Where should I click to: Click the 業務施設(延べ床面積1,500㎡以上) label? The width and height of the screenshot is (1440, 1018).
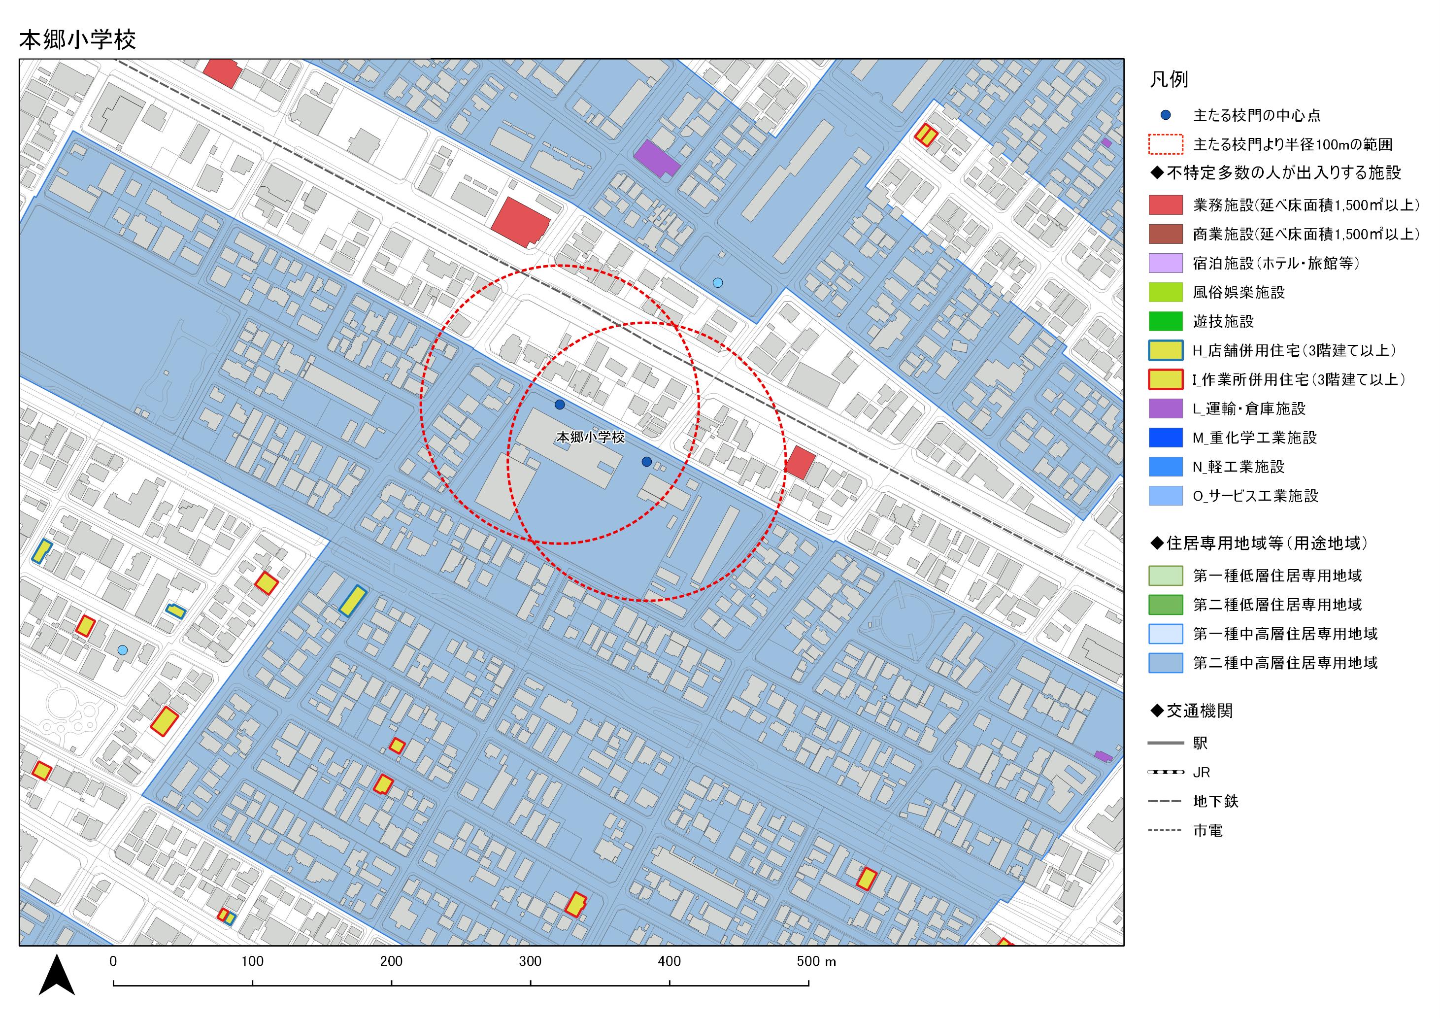[1306, 205]
